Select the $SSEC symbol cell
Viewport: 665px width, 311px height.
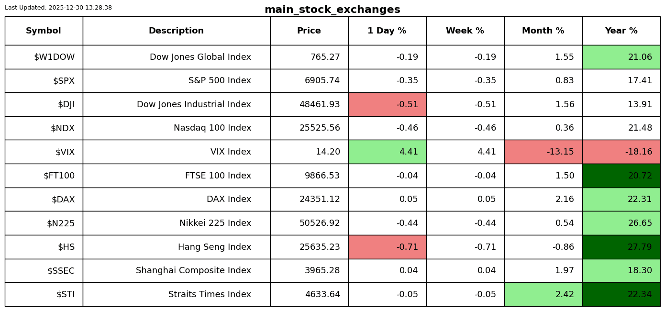61,271
